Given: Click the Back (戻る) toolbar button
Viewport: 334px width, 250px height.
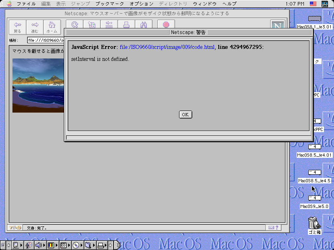Looking at the screenshot, I should pos(18,27).
